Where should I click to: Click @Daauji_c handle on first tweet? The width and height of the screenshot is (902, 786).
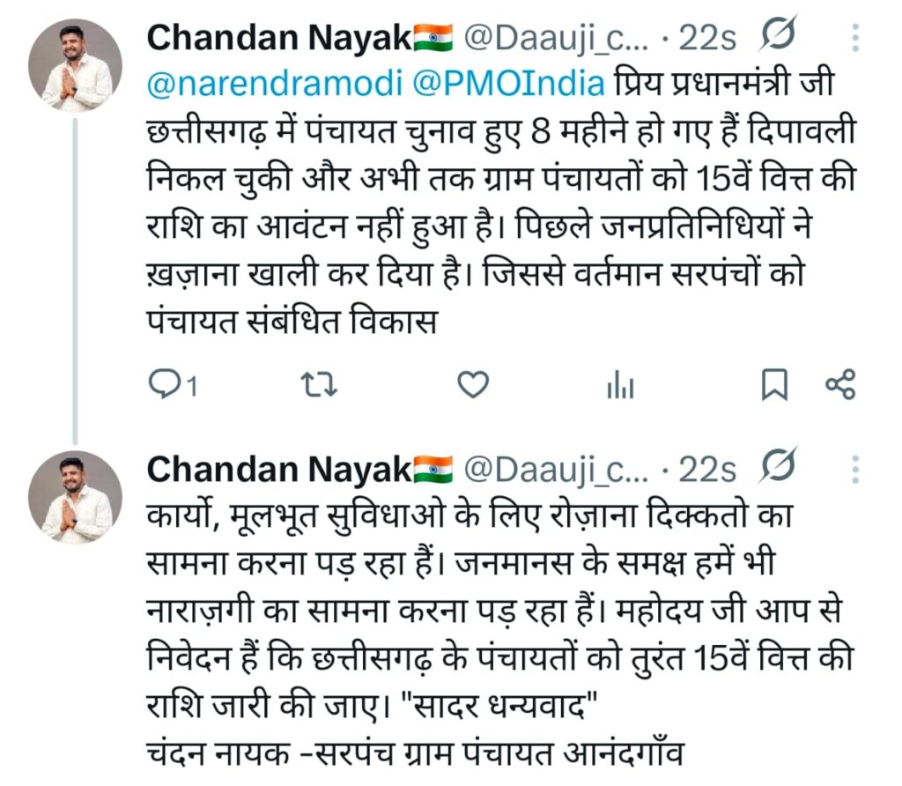[556, 38]
